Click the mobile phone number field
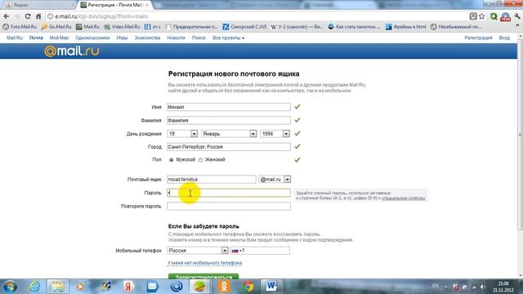523x294 pixels. pos(260,251)
